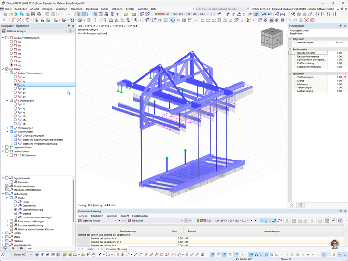Select the local deformation ux radio button

click(15, 77)
